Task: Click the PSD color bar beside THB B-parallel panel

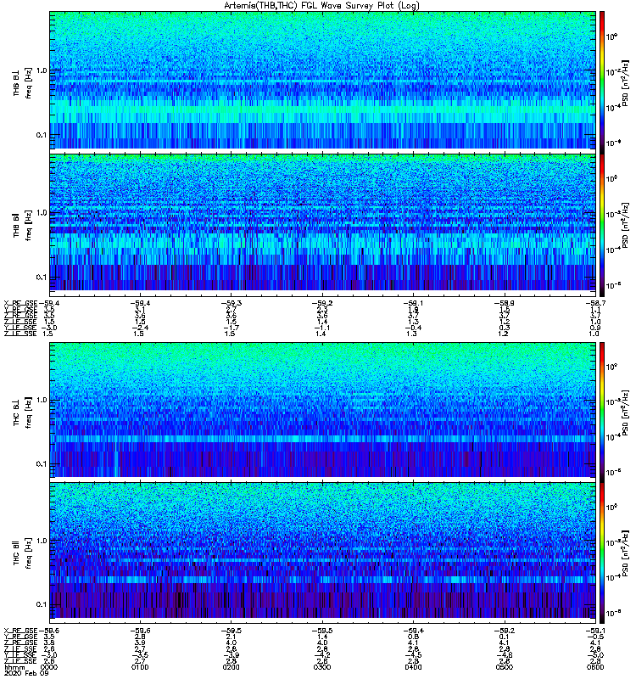Action: (x=602, y=225)
